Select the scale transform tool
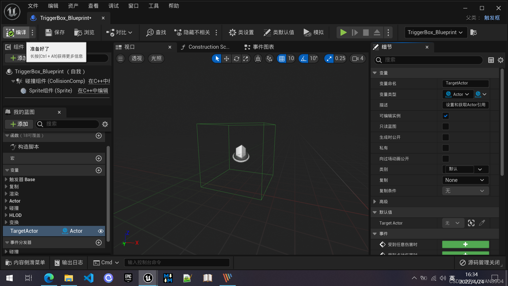The image size is (508, 286). tap(246, 59)
